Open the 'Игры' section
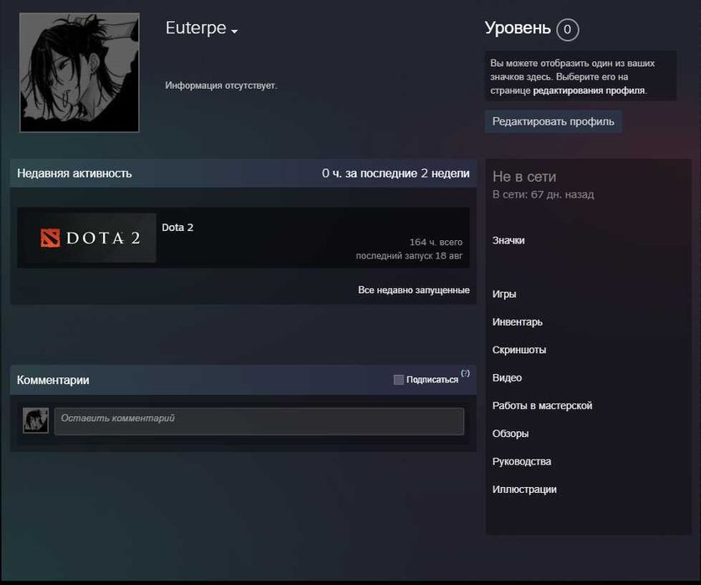This screenshot has height=585, width=701. [504, 294]
